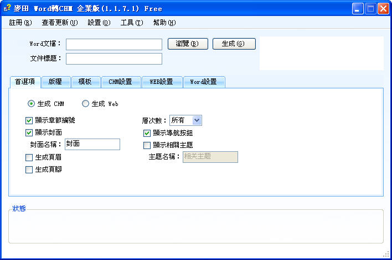392x260 pixels.
Task: Open the 幫助(H) menu
Action: [164, 23]
